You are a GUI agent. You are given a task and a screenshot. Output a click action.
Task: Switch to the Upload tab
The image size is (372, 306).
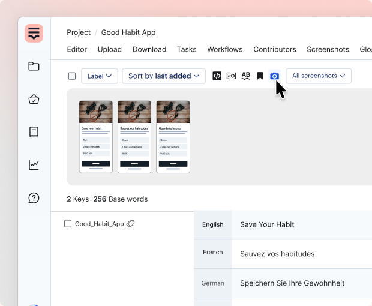coord(110,49)
